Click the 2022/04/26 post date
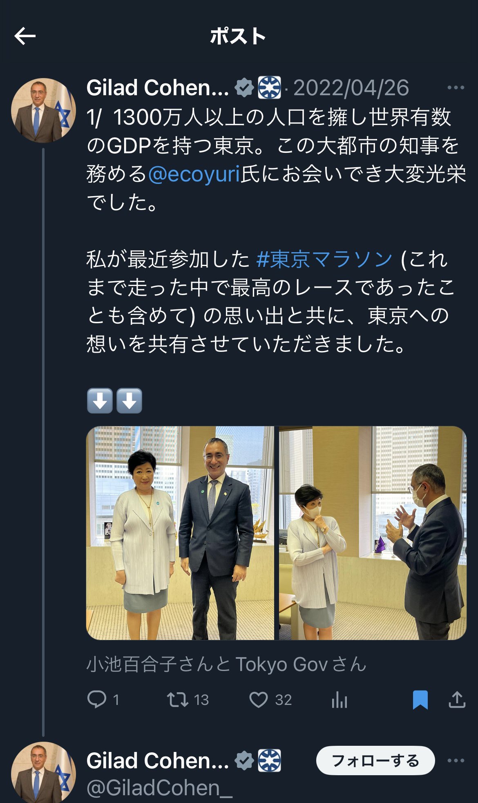478x803 pixels. point(351,88)
